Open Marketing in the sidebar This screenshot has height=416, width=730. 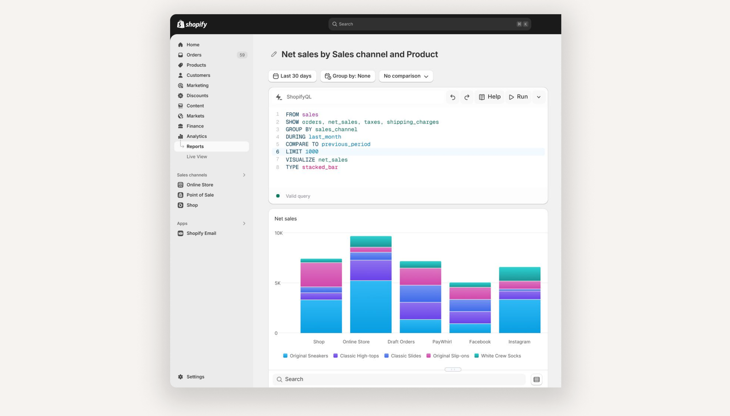click(198, 85)
